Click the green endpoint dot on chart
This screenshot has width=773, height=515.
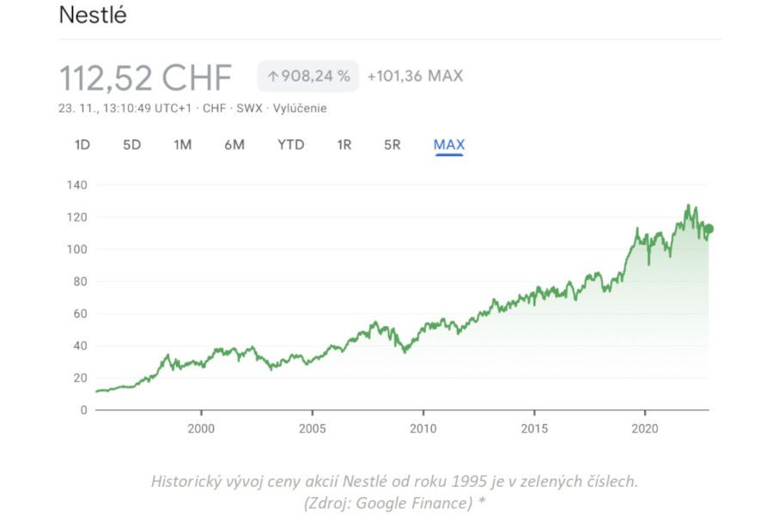point(709,229)
